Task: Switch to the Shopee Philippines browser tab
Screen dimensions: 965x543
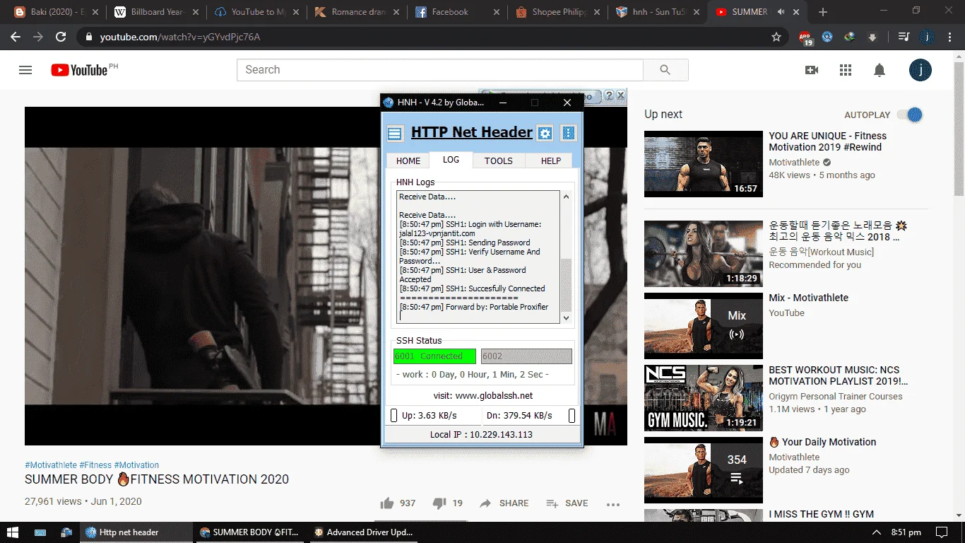Action: coord(557,12)
